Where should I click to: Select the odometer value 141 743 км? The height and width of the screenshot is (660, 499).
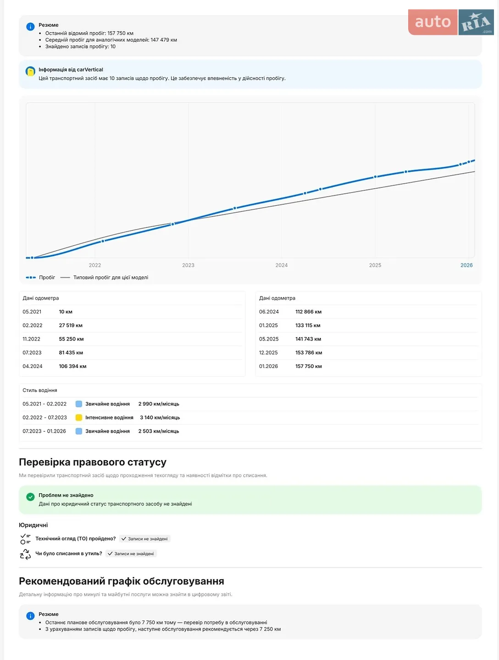308,339
